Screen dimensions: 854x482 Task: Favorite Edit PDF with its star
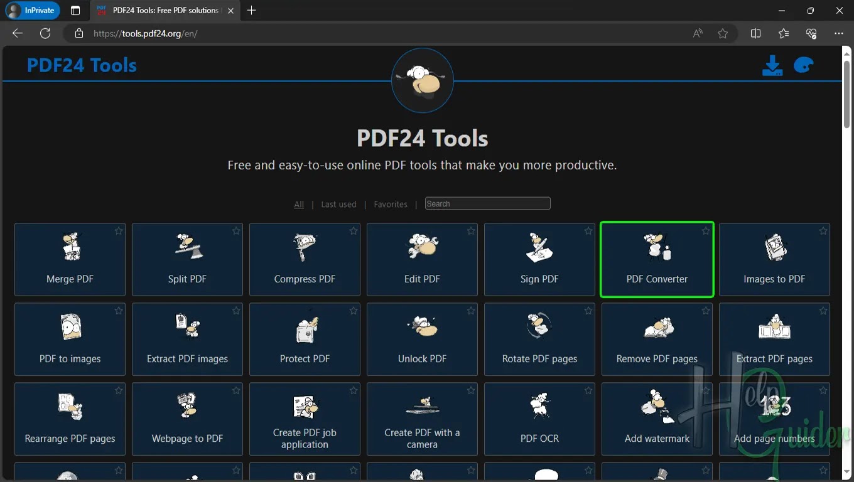pyautogui.click(x=470, y=231)
